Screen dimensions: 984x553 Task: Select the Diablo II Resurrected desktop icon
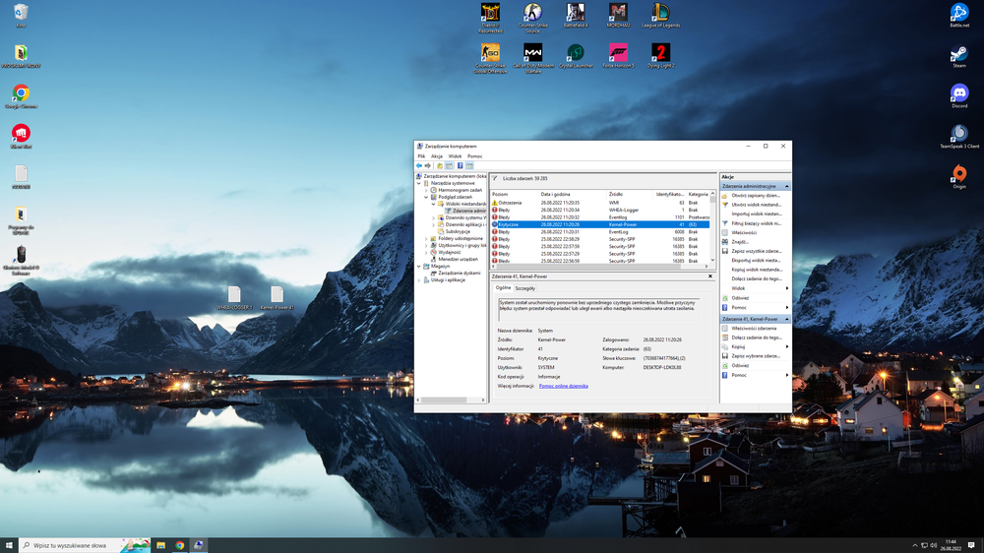(490, 18)
